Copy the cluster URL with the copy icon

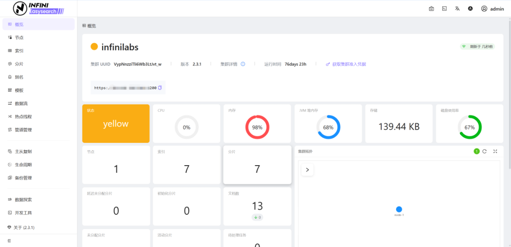pos(160,88)
